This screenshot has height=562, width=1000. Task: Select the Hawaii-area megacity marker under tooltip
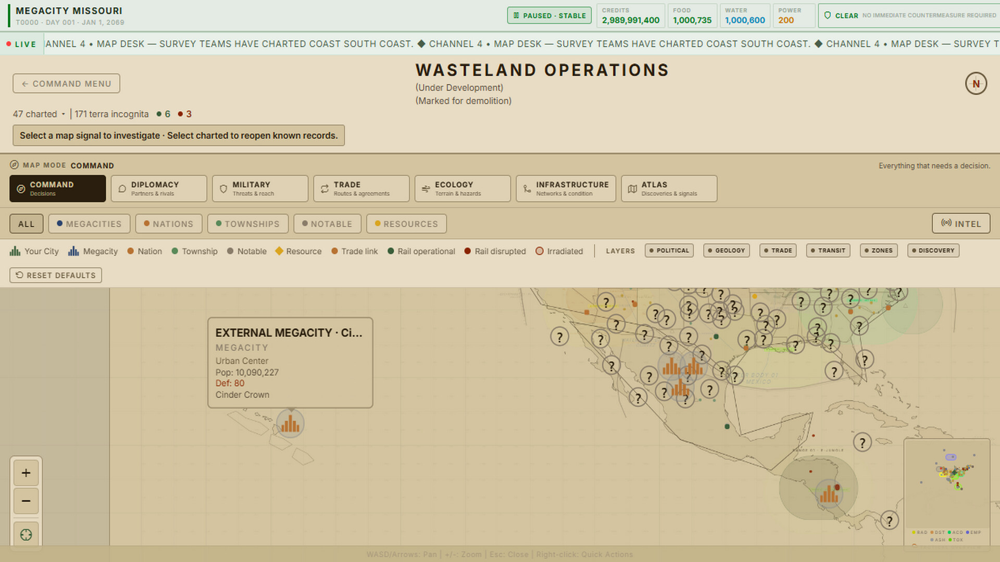click(290, 424)
